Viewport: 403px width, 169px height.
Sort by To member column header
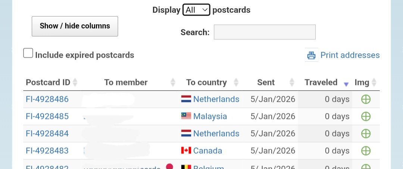point(126,82)
